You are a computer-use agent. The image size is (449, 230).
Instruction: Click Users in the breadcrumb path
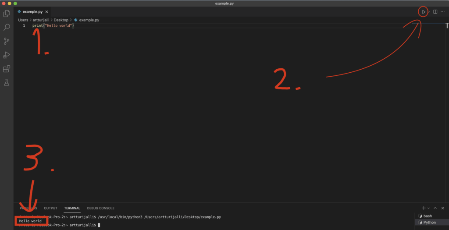23,20
